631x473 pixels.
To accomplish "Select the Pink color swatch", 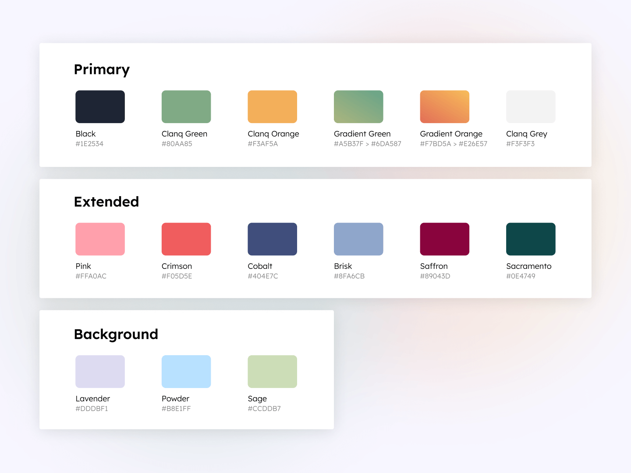I will tap(100, 239).
